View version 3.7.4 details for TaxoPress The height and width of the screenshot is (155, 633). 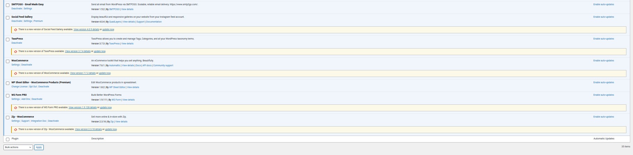(x=78, y=51)
